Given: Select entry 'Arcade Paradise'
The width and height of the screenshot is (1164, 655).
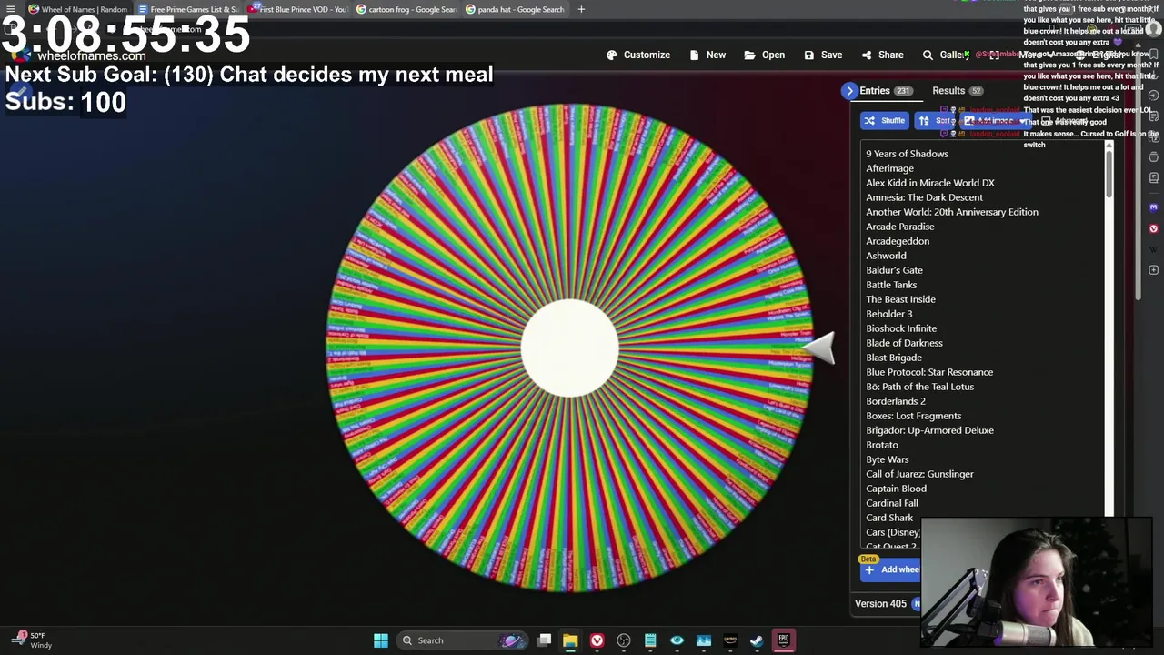Looking at the screenshot, I should pos(899,227).
